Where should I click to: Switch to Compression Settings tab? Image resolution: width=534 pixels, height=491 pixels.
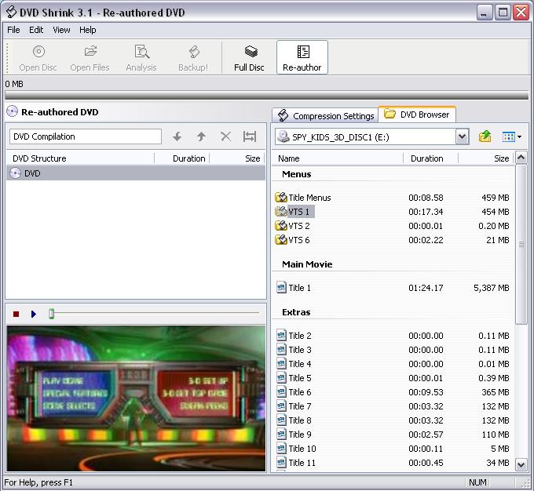[x=325, y=115]
